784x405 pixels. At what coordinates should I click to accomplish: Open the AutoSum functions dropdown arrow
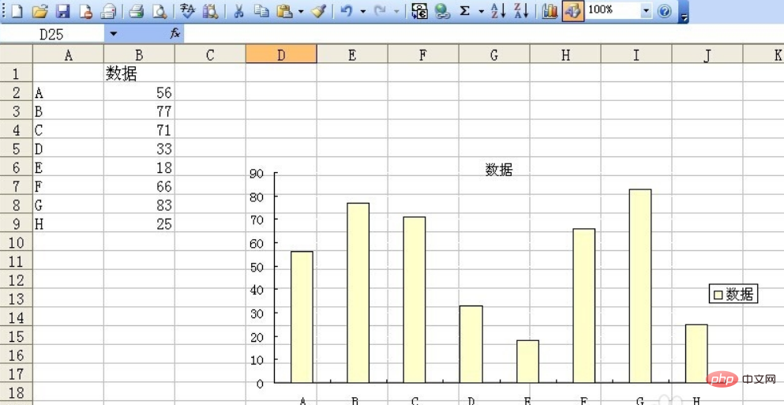click(481, 11)
